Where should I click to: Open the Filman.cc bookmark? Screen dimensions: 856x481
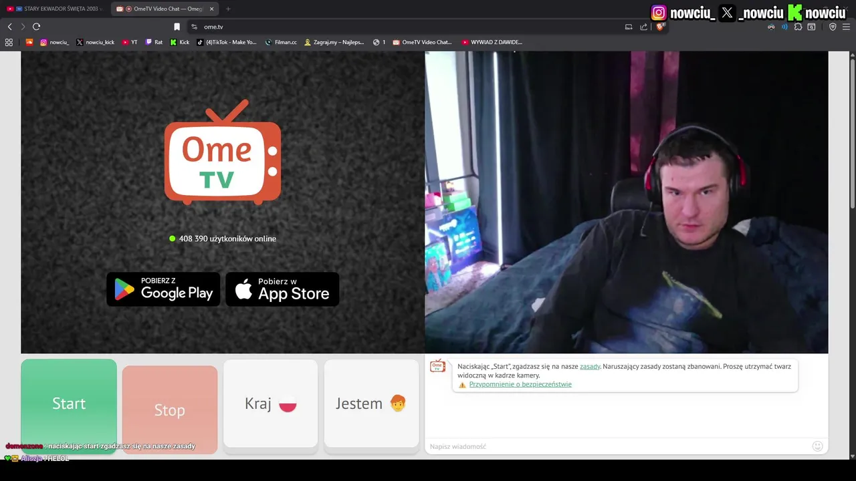click(x=281, y=42)
